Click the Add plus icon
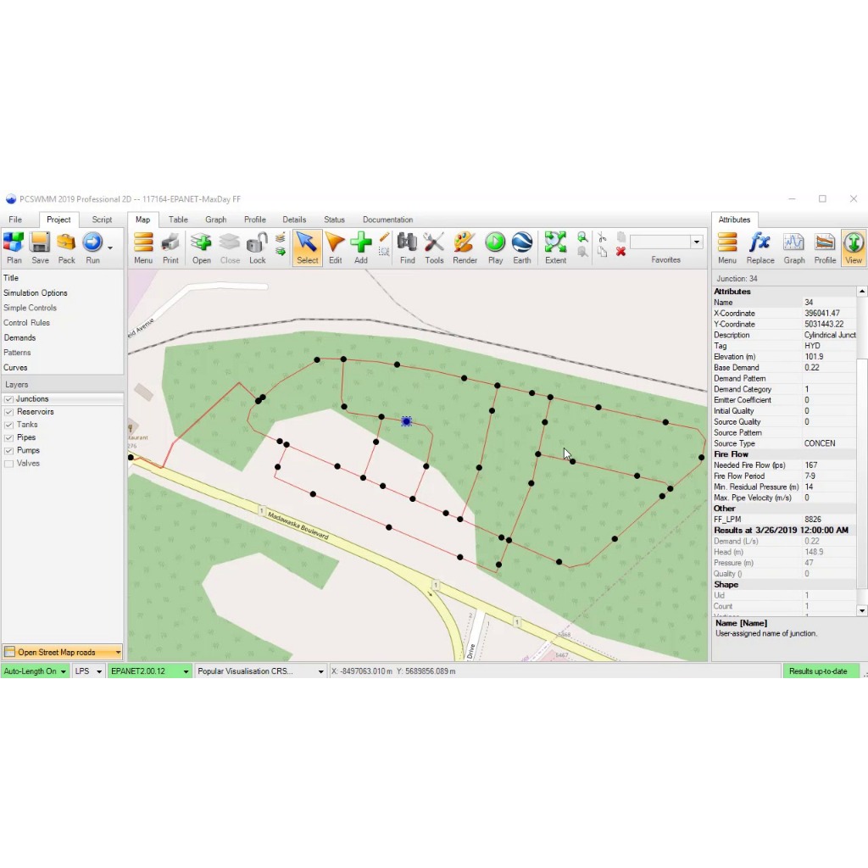The image size is (868, 868). pos(361,243)
